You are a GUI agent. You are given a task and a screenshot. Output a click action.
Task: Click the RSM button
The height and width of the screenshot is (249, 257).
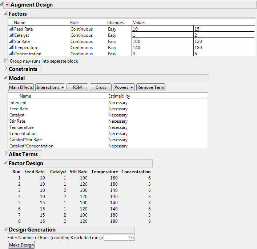(x=77, y=87)
